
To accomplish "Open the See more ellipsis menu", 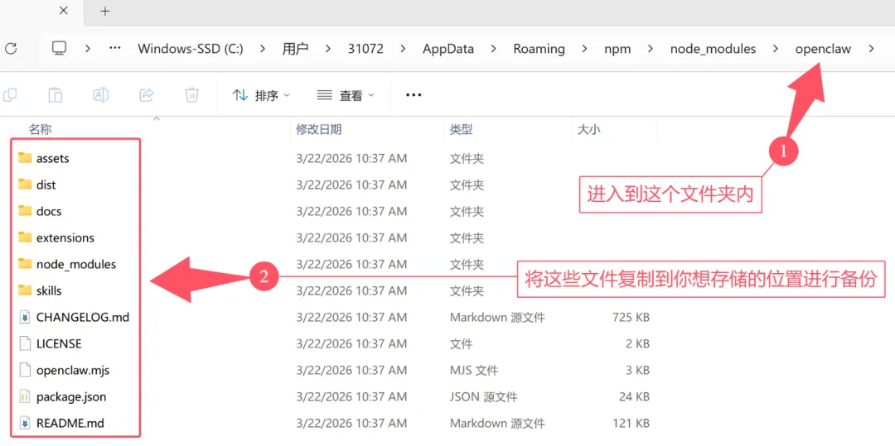I will click(x=414, y=95).
